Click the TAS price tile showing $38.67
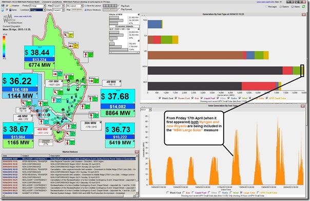Image resolution: width=310 pixels, height=201 pixels. (18, 129)
